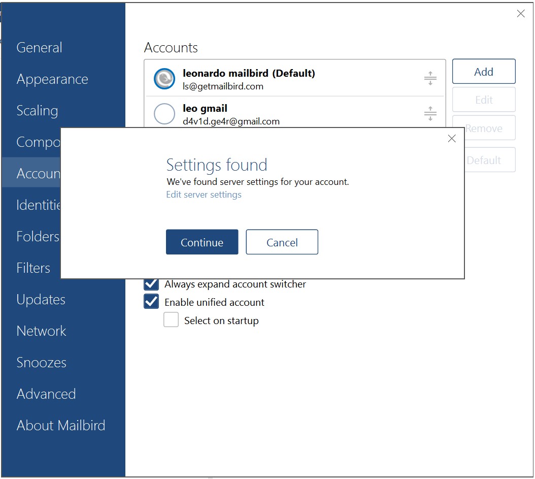The image size is (535, 479).
Task: Click the Default account button
Action: pos(490,160)
